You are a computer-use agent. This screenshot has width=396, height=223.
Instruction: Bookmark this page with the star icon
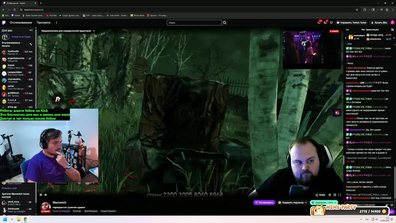[x=357, y=10]
